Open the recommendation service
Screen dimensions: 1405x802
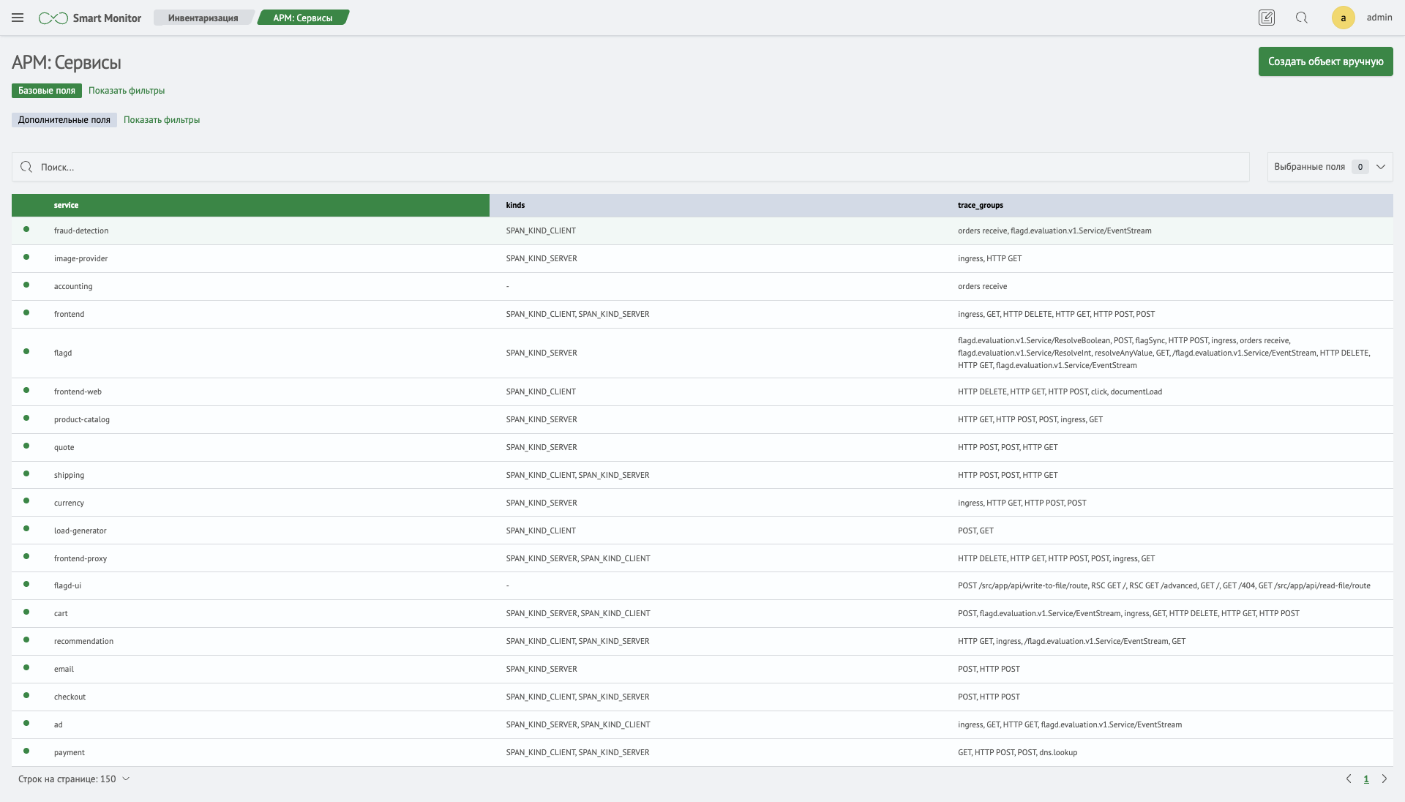702,641
